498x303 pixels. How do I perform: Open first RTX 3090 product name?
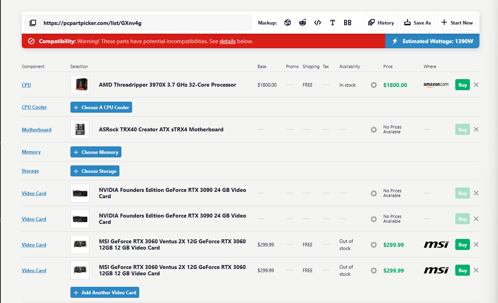pyautogui.click(x=172, y=193)
